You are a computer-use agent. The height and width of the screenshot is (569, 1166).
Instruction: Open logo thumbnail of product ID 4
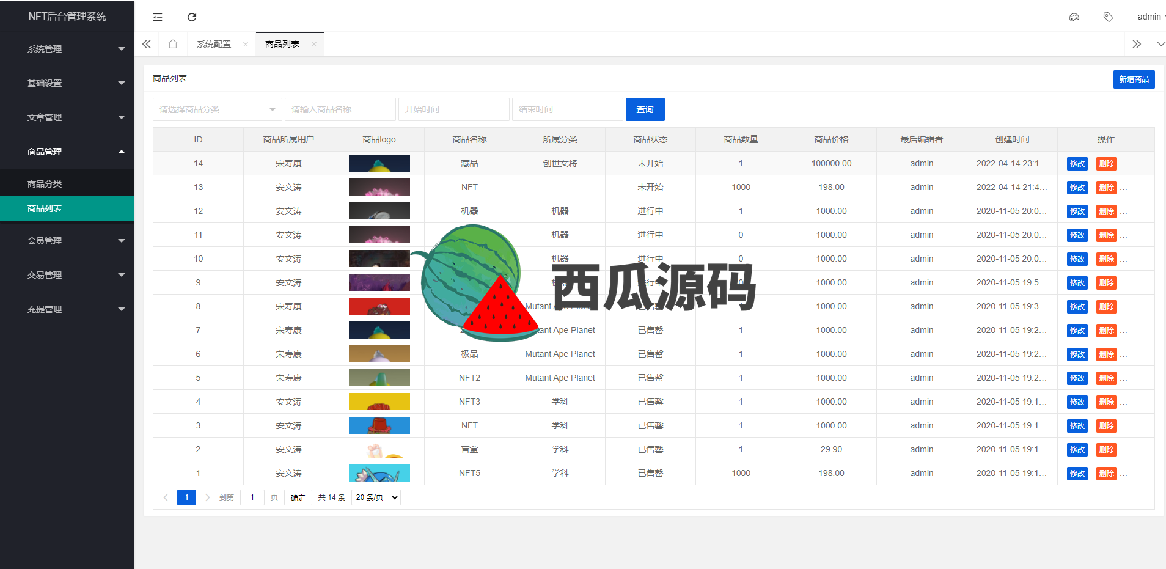pos(380,402)
